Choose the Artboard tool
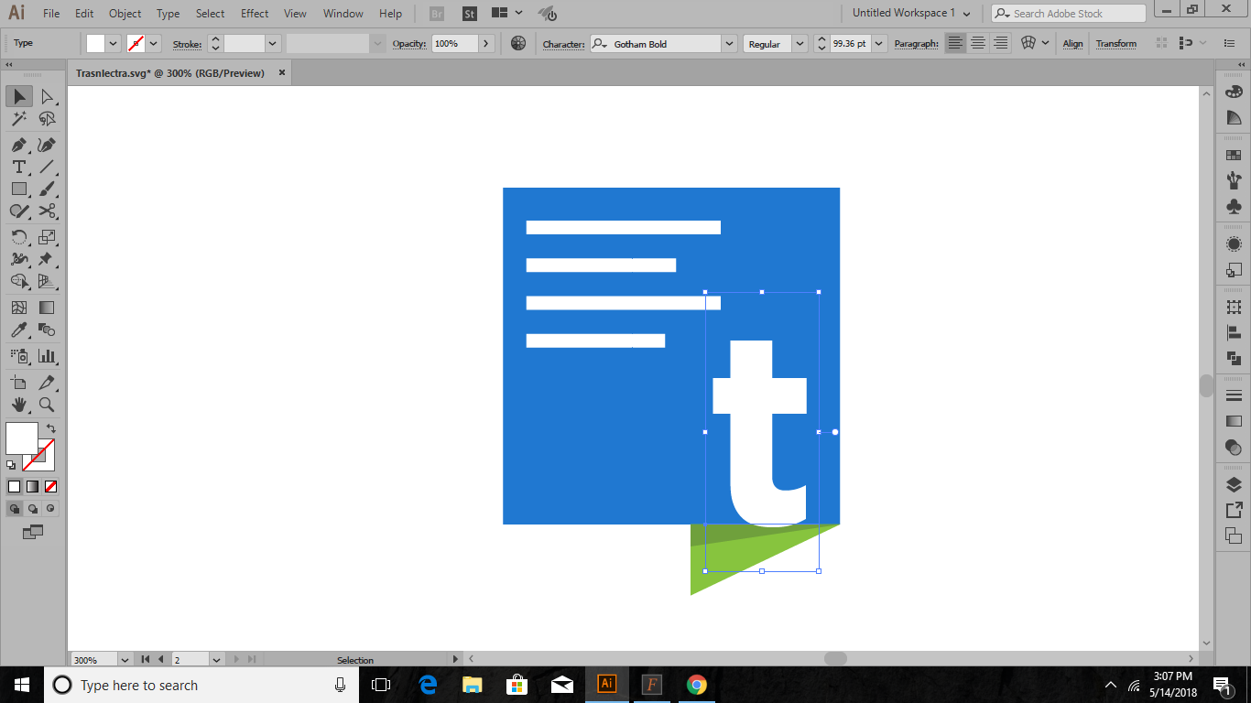Image resolution: width=1251 pixels, height=703 pixels. 18,383
